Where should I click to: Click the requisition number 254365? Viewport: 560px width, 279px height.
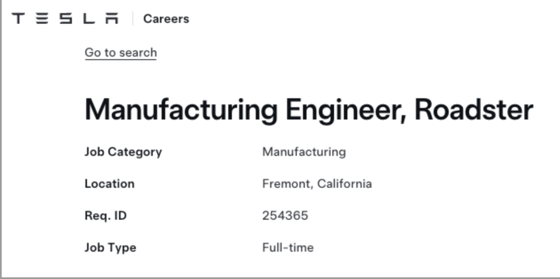click(284, 216)
